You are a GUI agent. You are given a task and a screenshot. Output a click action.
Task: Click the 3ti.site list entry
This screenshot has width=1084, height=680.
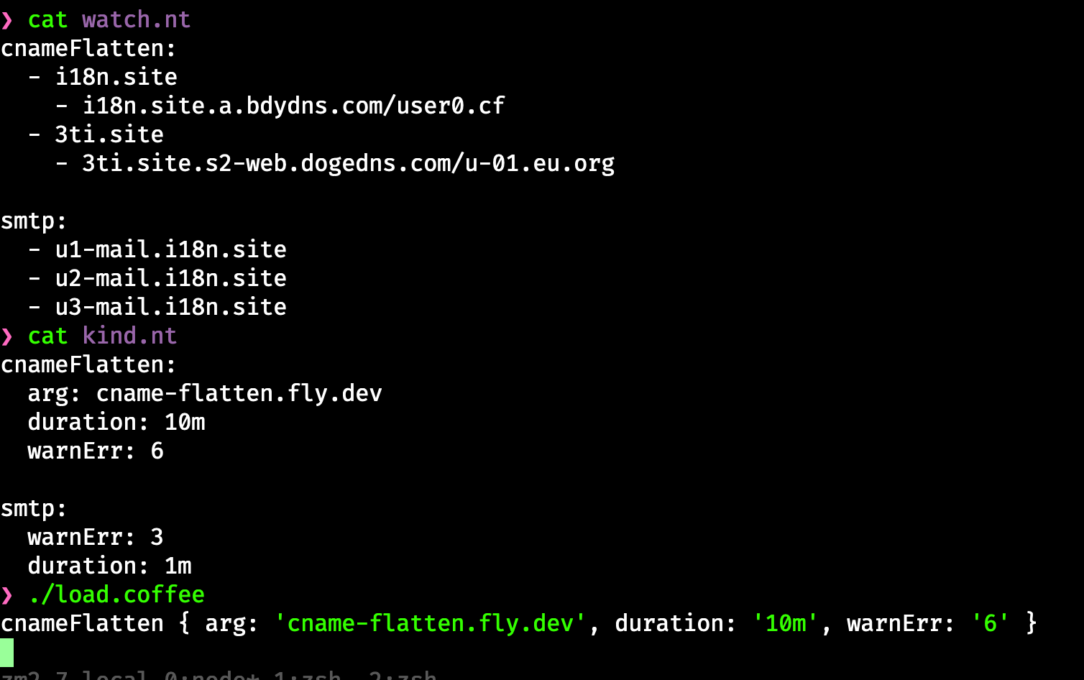pos(109,135)
